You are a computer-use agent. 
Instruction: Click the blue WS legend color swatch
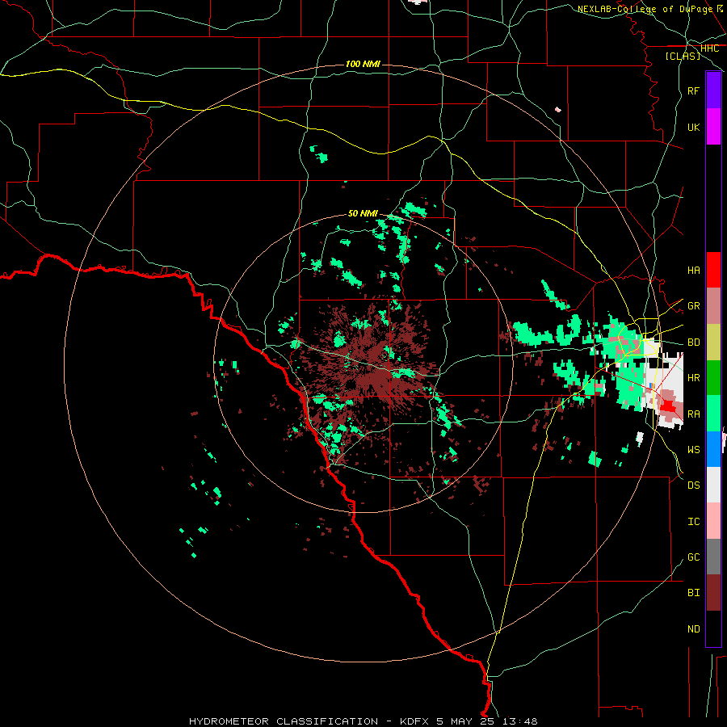pos(713,449)
